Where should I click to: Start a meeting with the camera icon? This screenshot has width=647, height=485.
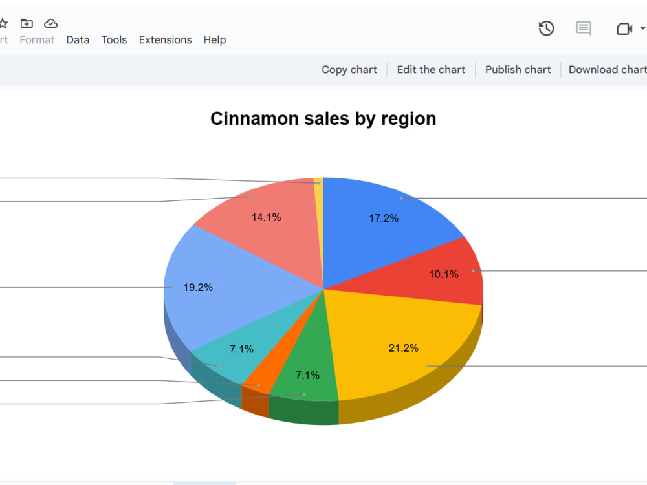tap(624, 29)
